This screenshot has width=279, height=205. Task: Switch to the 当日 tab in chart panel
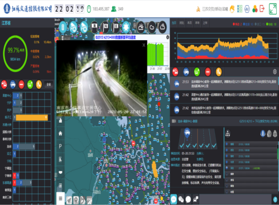(x=174, y=23)
